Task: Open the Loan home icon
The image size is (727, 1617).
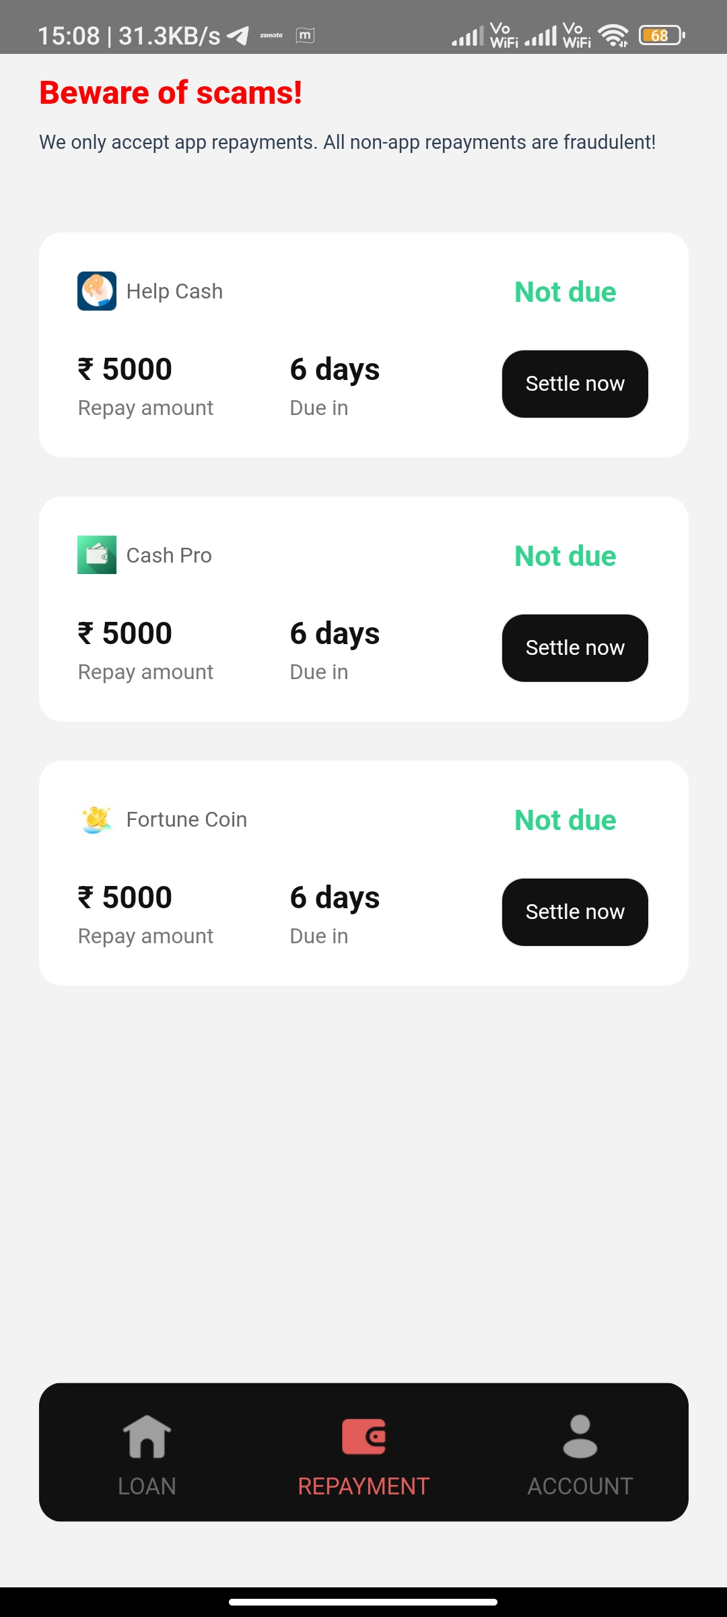Action: pyautogui.click(x=147, y=1436)
